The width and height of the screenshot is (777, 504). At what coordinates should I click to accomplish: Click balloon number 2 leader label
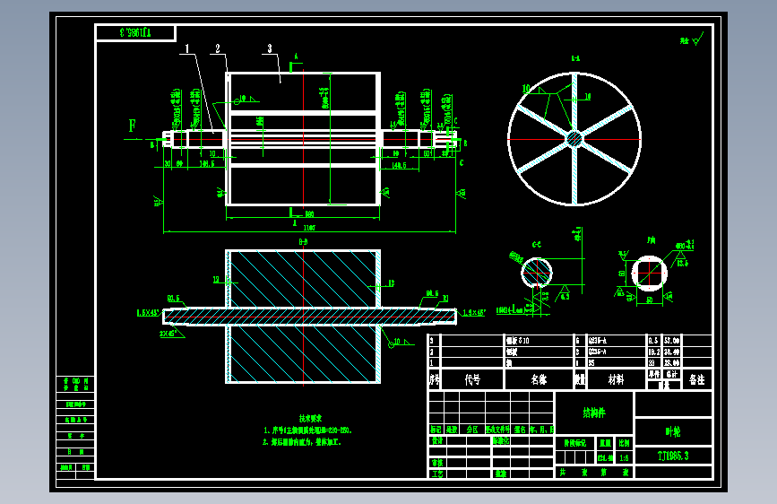tap(218, 48)
